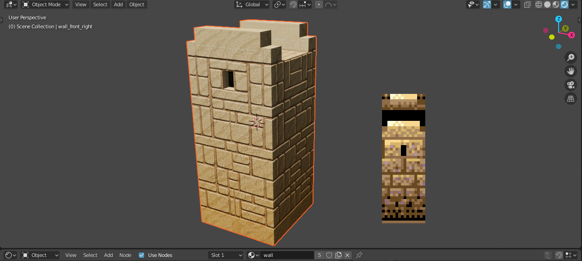Open the Select menu in node editor
The width and height of the screenshot is (582, 261).
click(90, 255)
